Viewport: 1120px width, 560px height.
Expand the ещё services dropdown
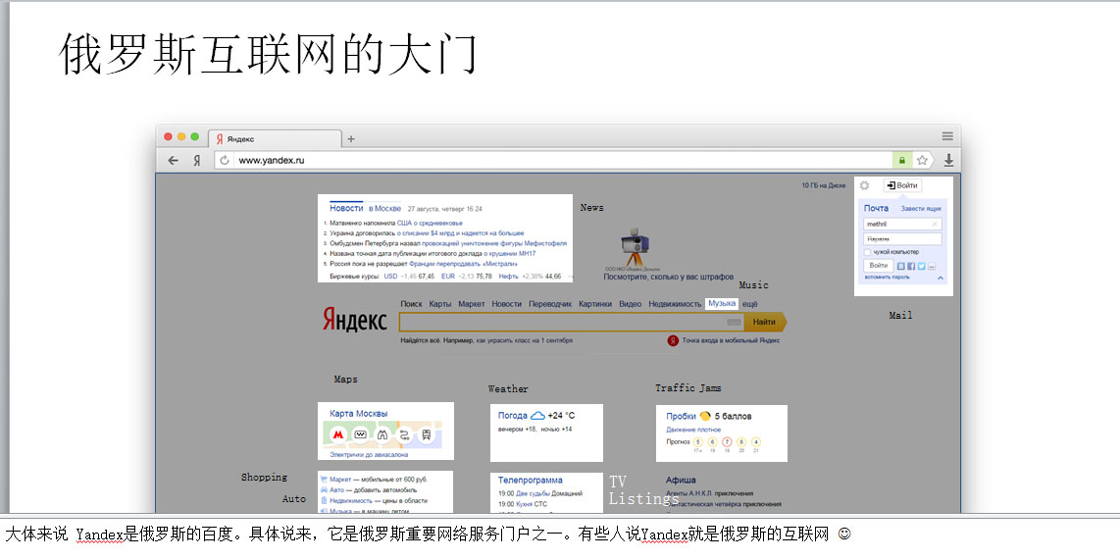point(749,304)
